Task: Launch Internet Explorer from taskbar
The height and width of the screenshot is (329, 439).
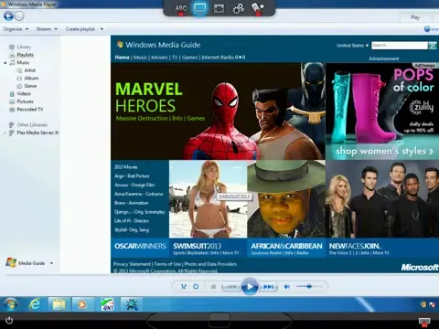Action: click(35, 304)
